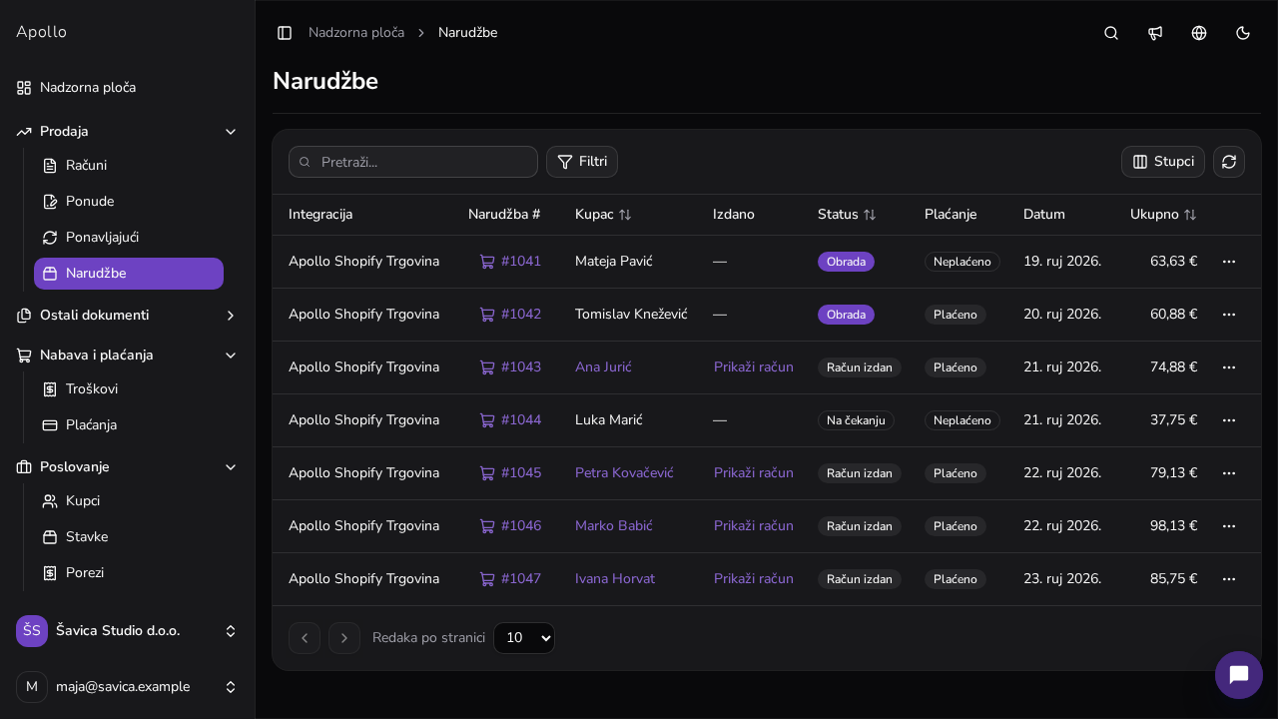Click the refresh table icon button
The height and width of the screenshot is (719, 1278).
pyautogui.click(x=1229, y=162)
